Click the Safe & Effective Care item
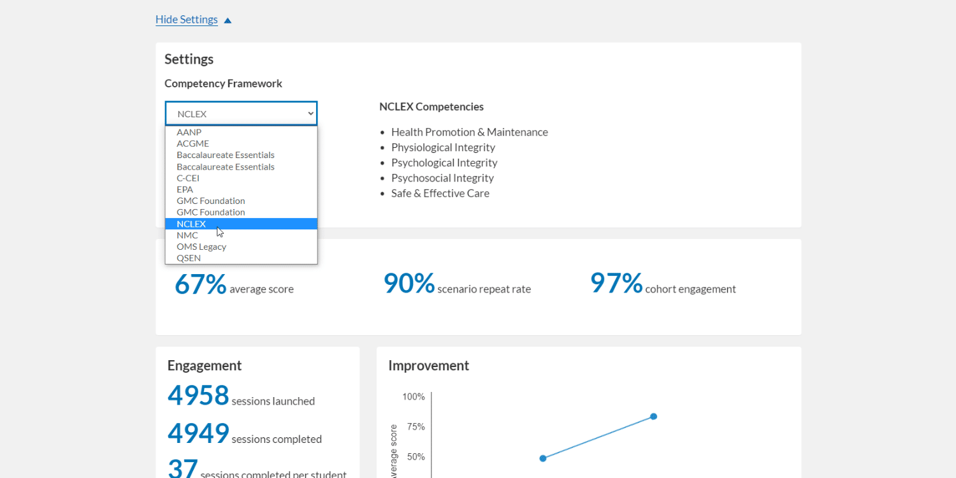This screenshot has height=478, width=956. (440, 193)
